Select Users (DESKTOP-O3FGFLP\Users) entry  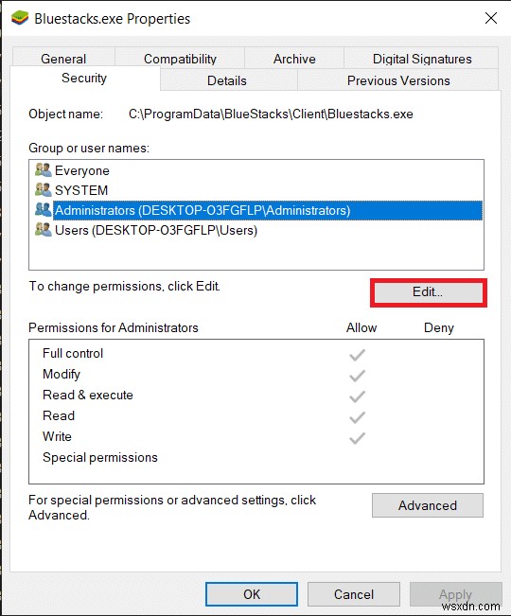156,230
